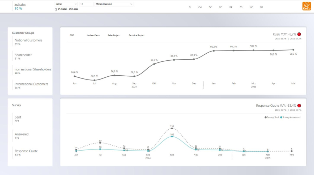Select the National Customers group
Screen dimensions: 314x175
(29, 42)
